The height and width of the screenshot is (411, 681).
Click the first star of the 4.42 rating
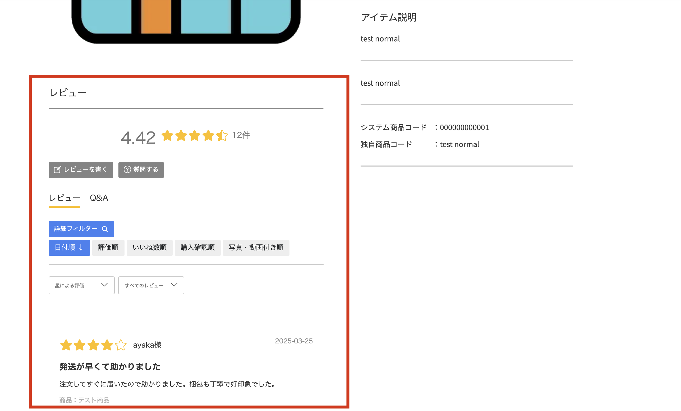(x=167, y=135)
